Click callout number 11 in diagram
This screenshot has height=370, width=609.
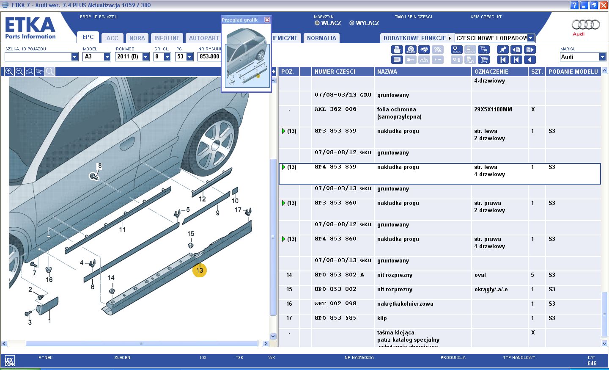tap(122, 229)
